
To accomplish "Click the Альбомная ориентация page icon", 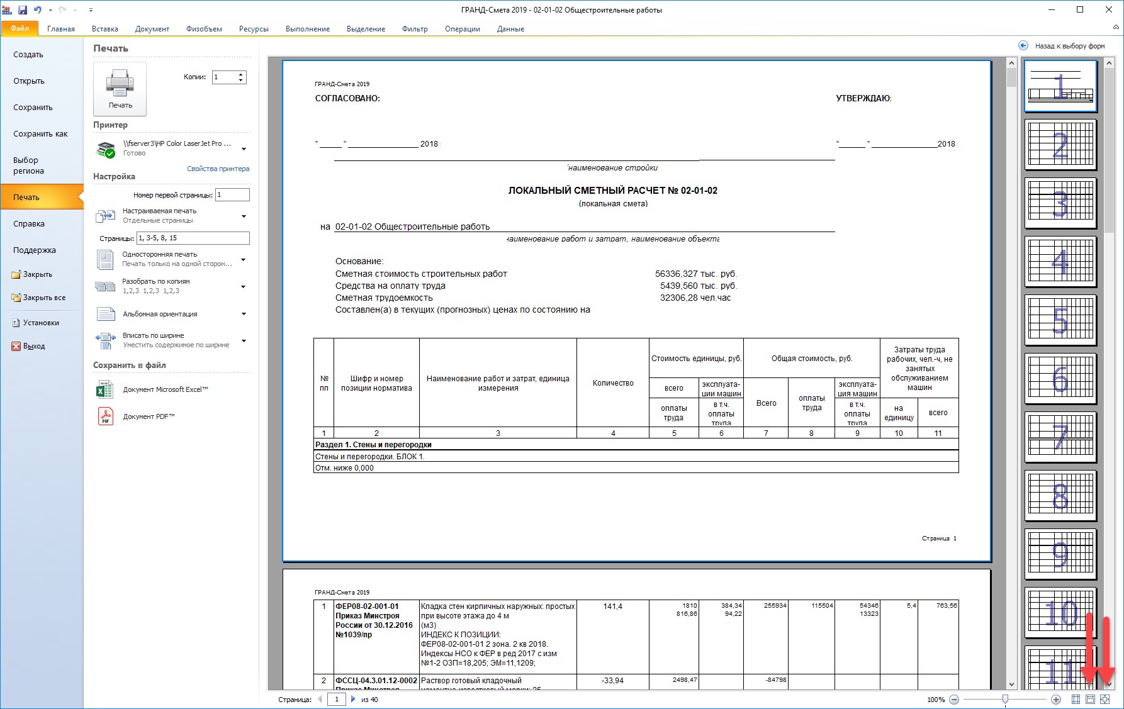I will 105,314.
